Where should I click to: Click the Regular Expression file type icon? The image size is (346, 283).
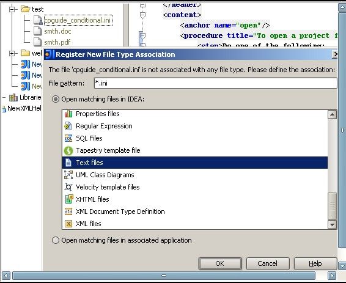(x=68, y=126)
